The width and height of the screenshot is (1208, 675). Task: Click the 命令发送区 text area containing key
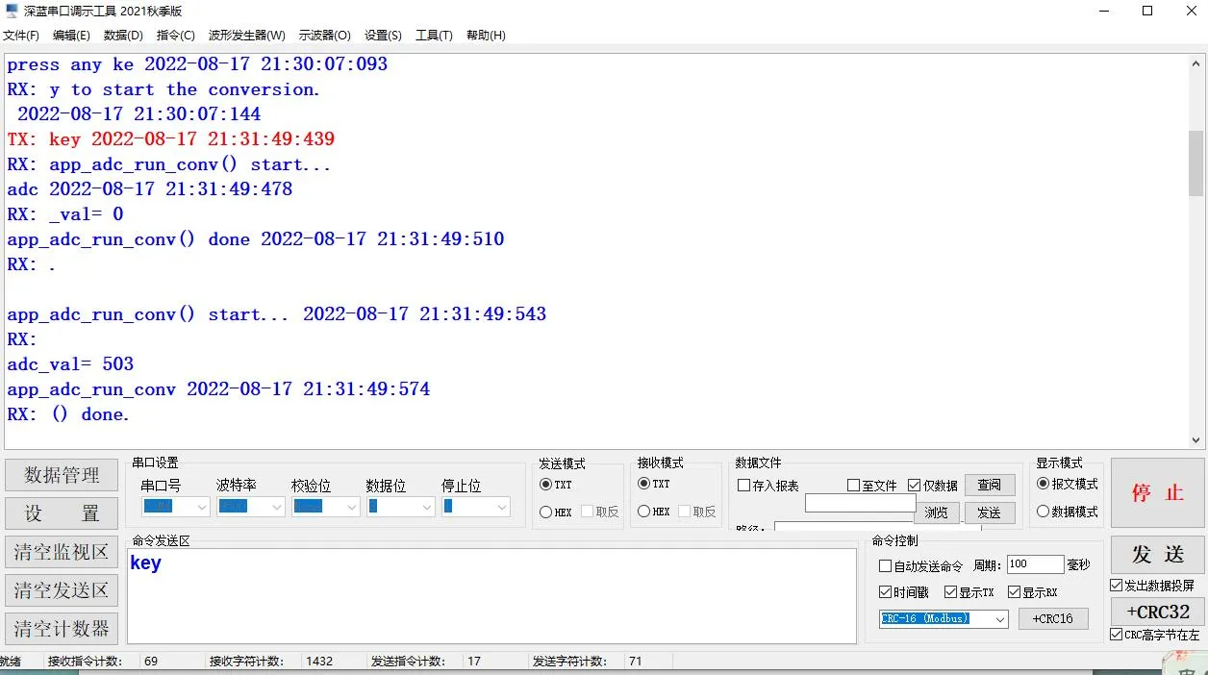tap(491, 596)
